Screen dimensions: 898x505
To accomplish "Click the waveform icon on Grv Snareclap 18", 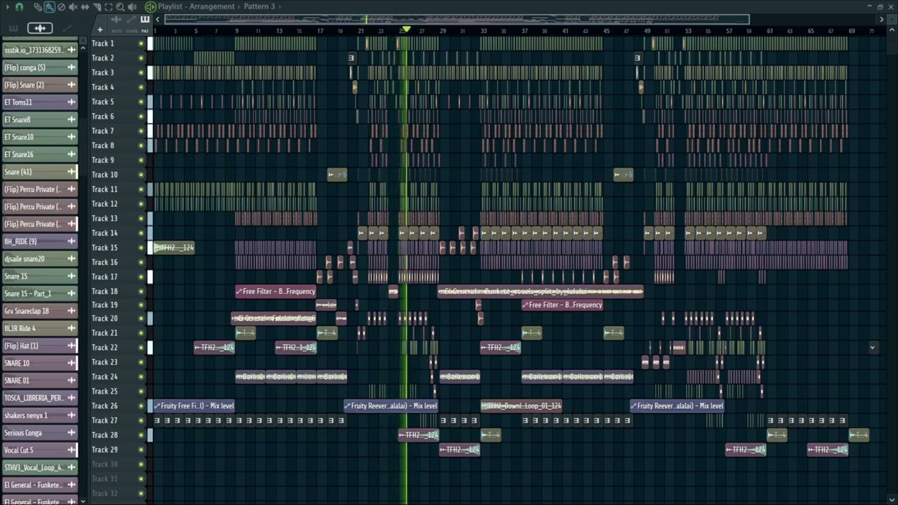I will pos(71,311).
